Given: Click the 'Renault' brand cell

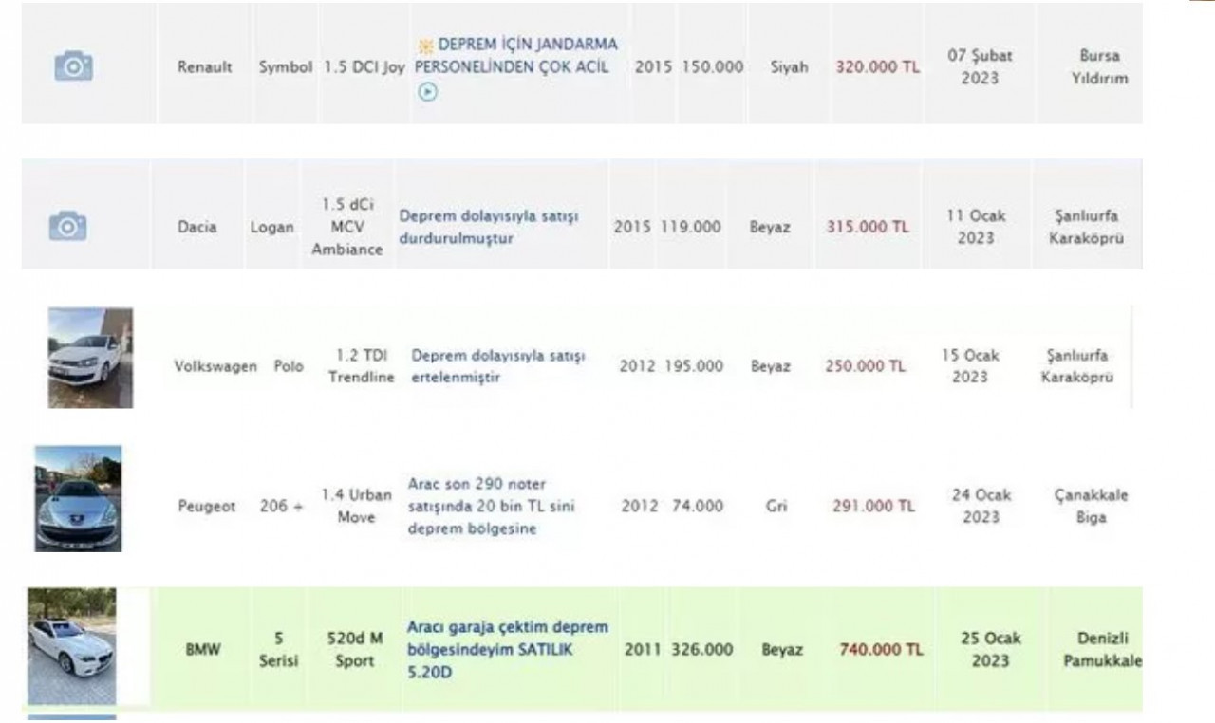Looking at the screenshot, I should tap(205, 68).
